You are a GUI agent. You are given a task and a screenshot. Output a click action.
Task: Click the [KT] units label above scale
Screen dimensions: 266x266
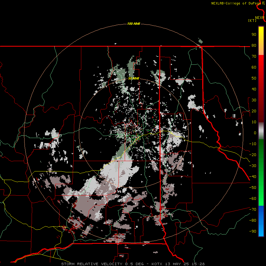(x=252, y=20)
